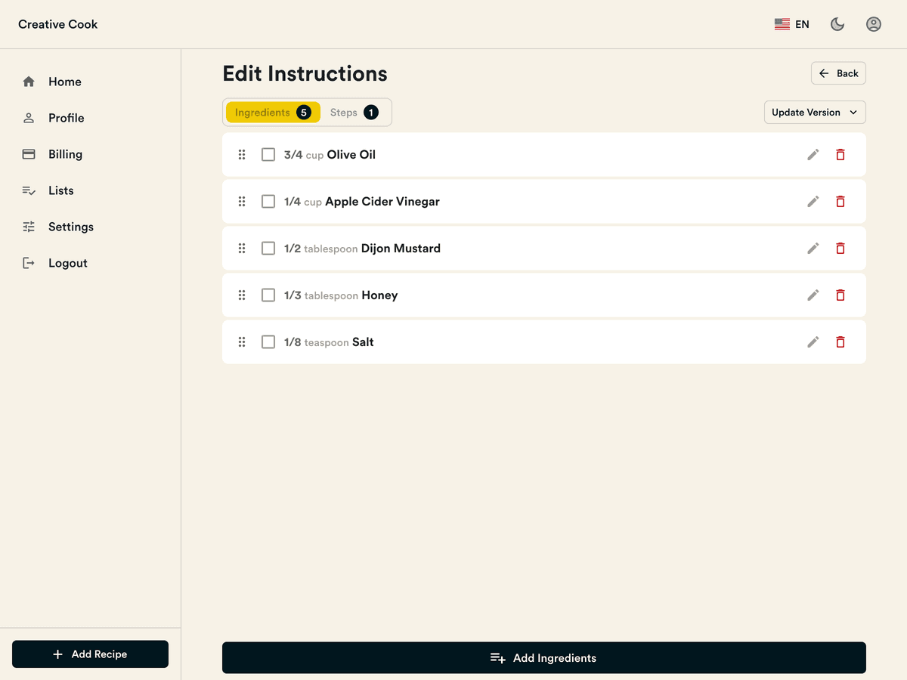The image size is (907, 680).
Task: Click the trash icon for Honey
Action: click(x=840, y=295)
